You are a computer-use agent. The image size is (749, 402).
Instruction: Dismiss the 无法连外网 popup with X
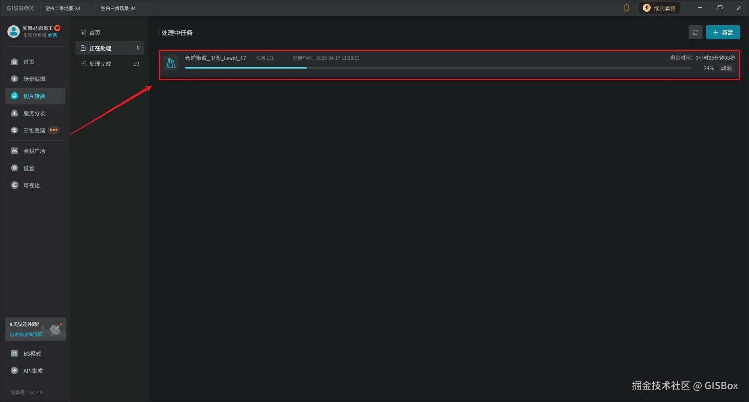tap(61, 323)
